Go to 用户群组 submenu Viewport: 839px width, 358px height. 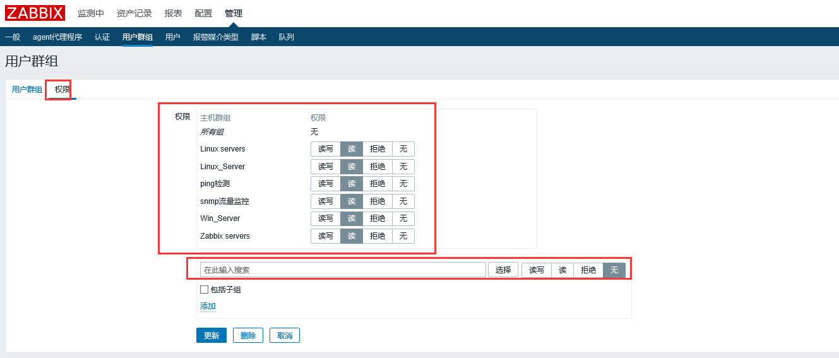click(138, 37)
